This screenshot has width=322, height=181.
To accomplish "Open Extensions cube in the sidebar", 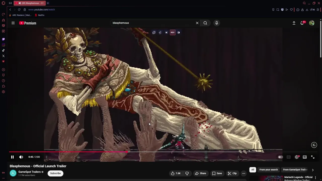I will pyautogui.click(x=3, y=86).
